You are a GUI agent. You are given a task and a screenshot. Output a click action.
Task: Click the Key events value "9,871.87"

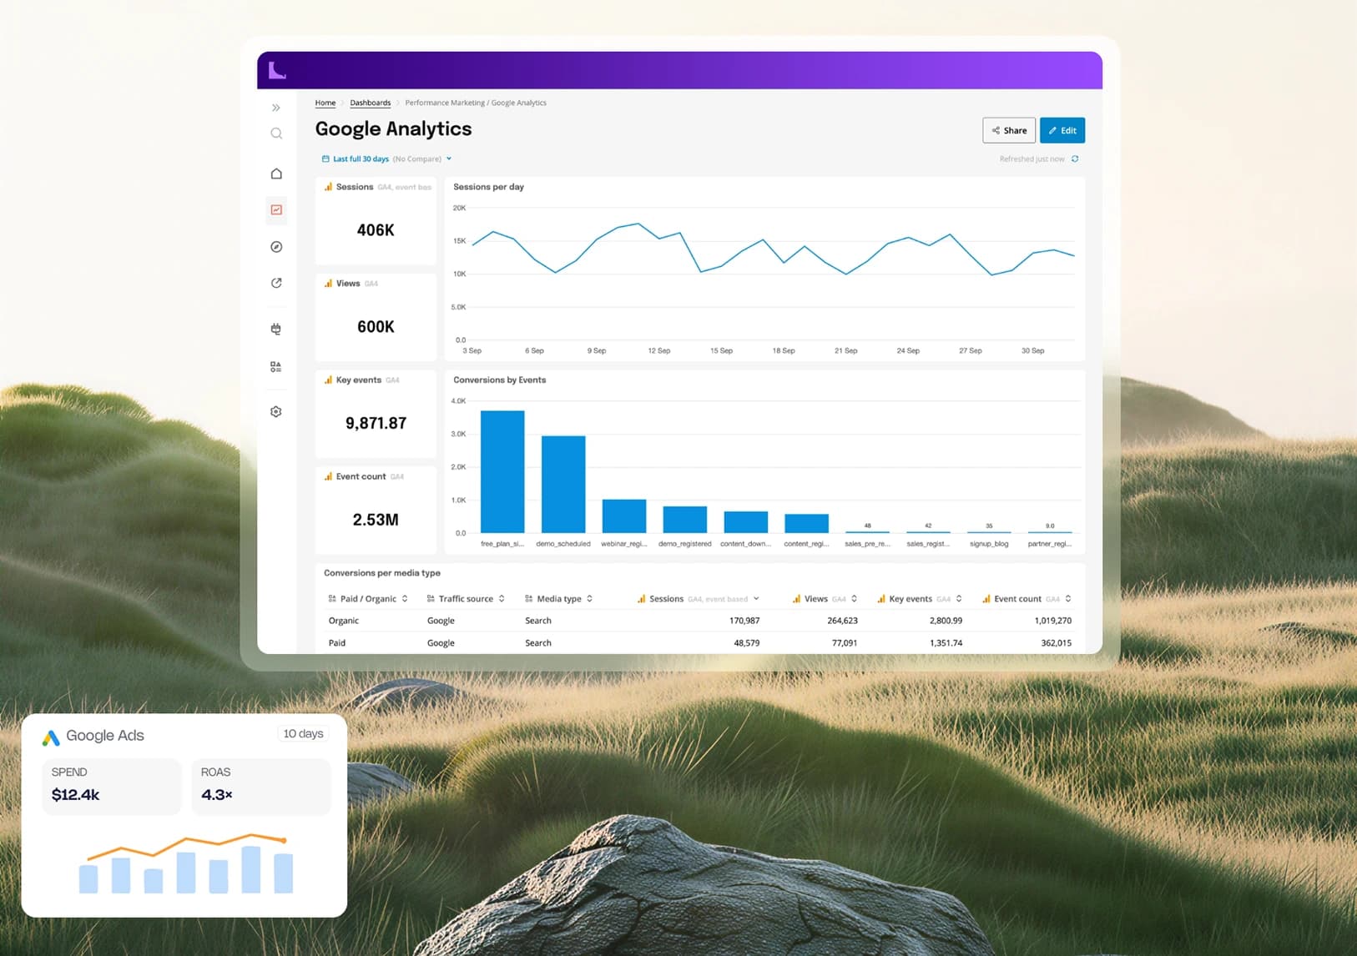(376, 424)
